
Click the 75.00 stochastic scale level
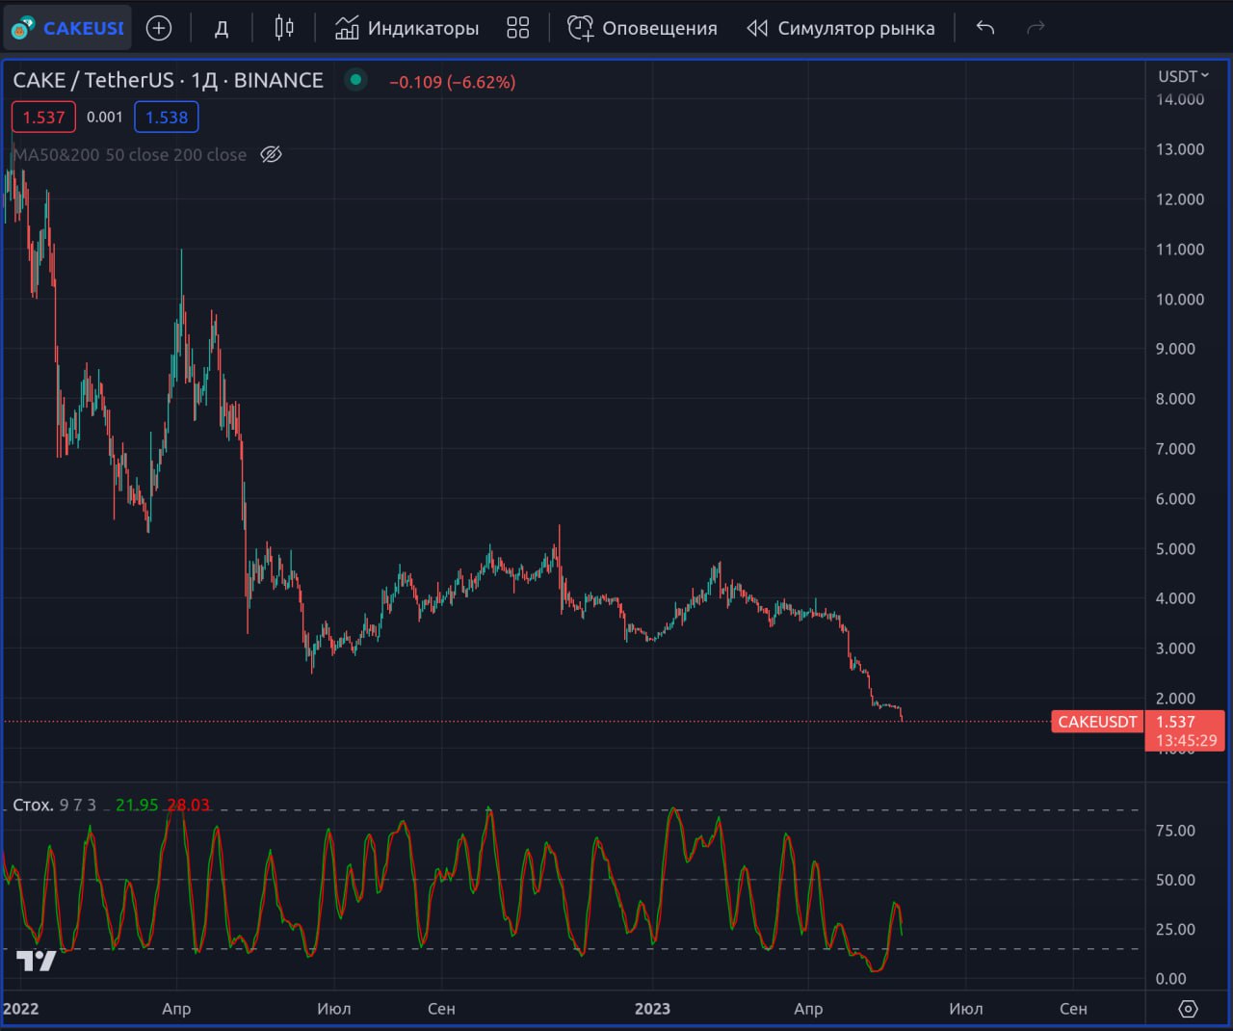click(1175, 831)
